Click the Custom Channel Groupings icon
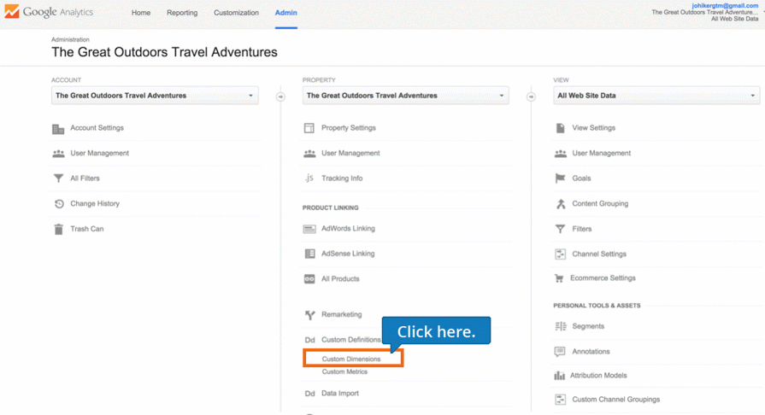The height and width of the screenshot is (415, 765). tap(560, 400)
